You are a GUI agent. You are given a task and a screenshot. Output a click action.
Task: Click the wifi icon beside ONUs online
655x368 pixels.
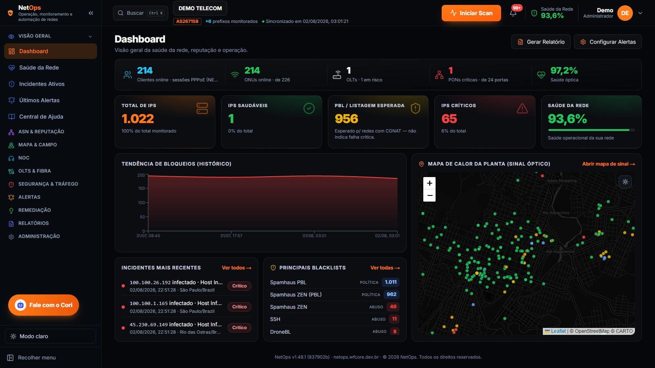pos(235,75)
